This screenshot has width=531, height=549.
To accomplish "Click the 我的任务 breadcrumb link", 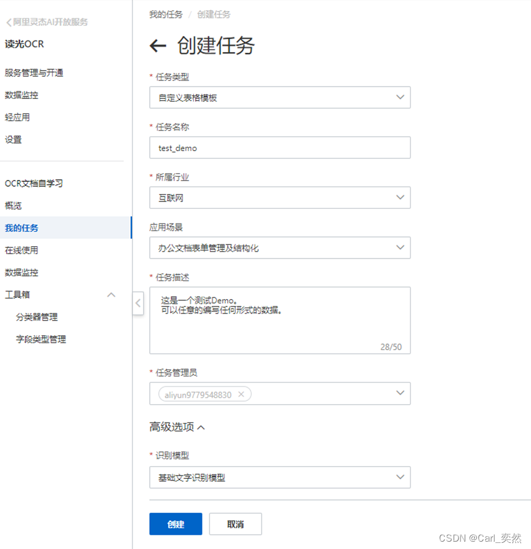I will tap(166, 14).
